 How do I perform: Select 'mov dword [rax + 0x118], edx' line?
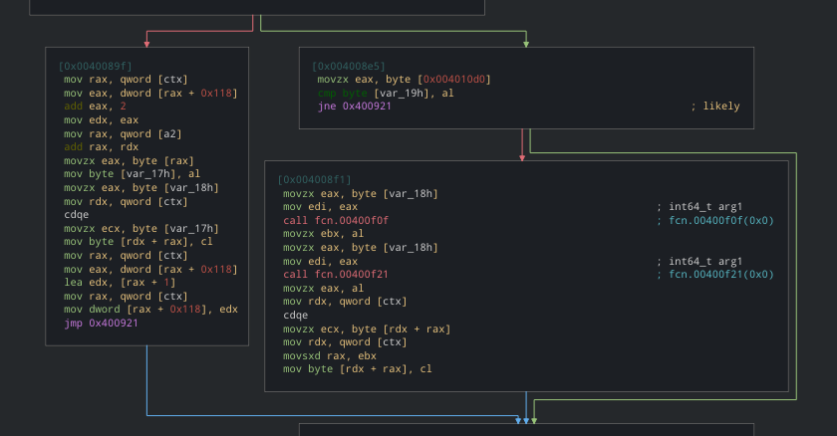pyautogui.click(x=150, y=309)
